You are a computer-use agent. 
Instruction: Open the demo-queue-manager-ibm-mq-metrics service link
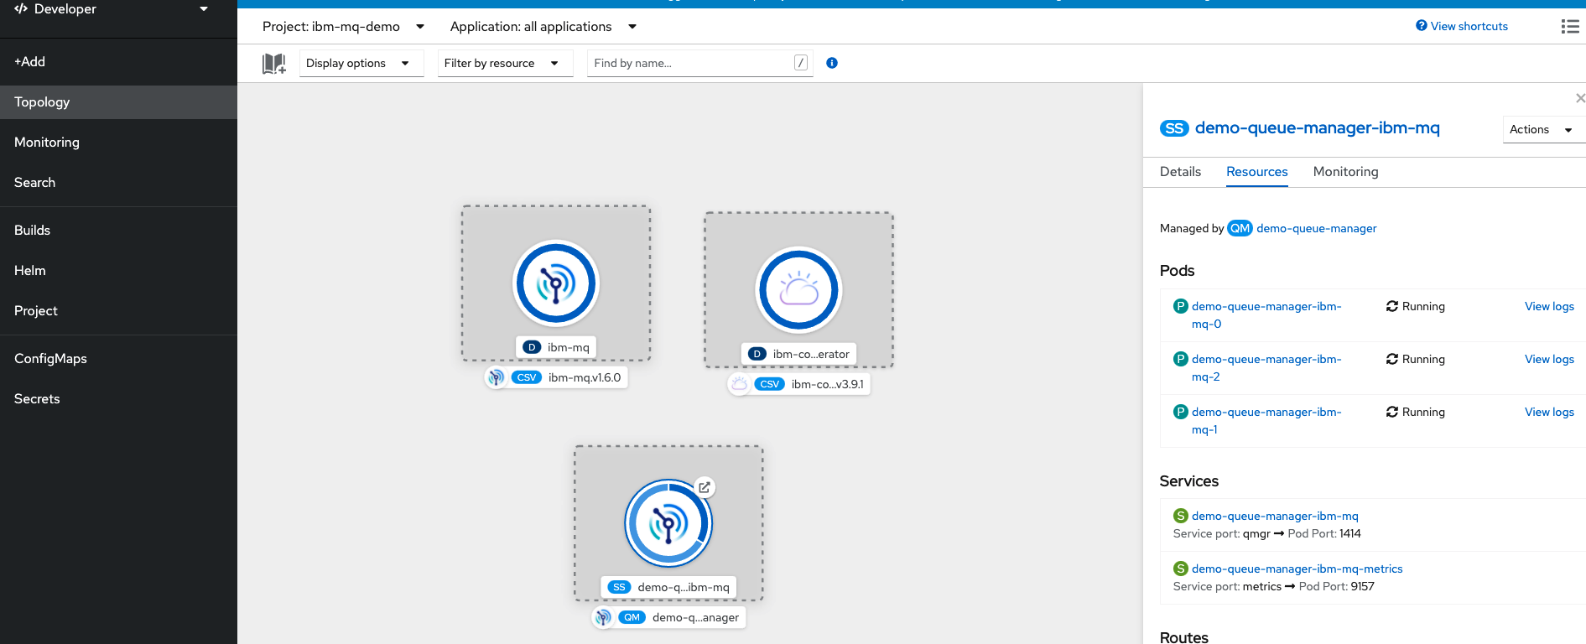(x=1297, y=569)
